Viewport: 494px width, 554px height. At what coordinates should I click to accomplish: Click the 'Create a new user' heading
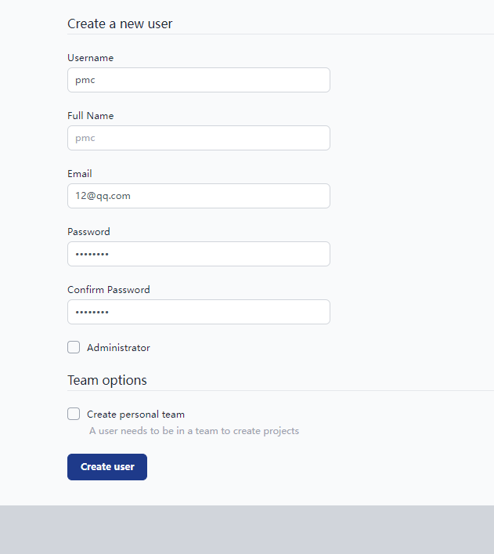point(120,24)
